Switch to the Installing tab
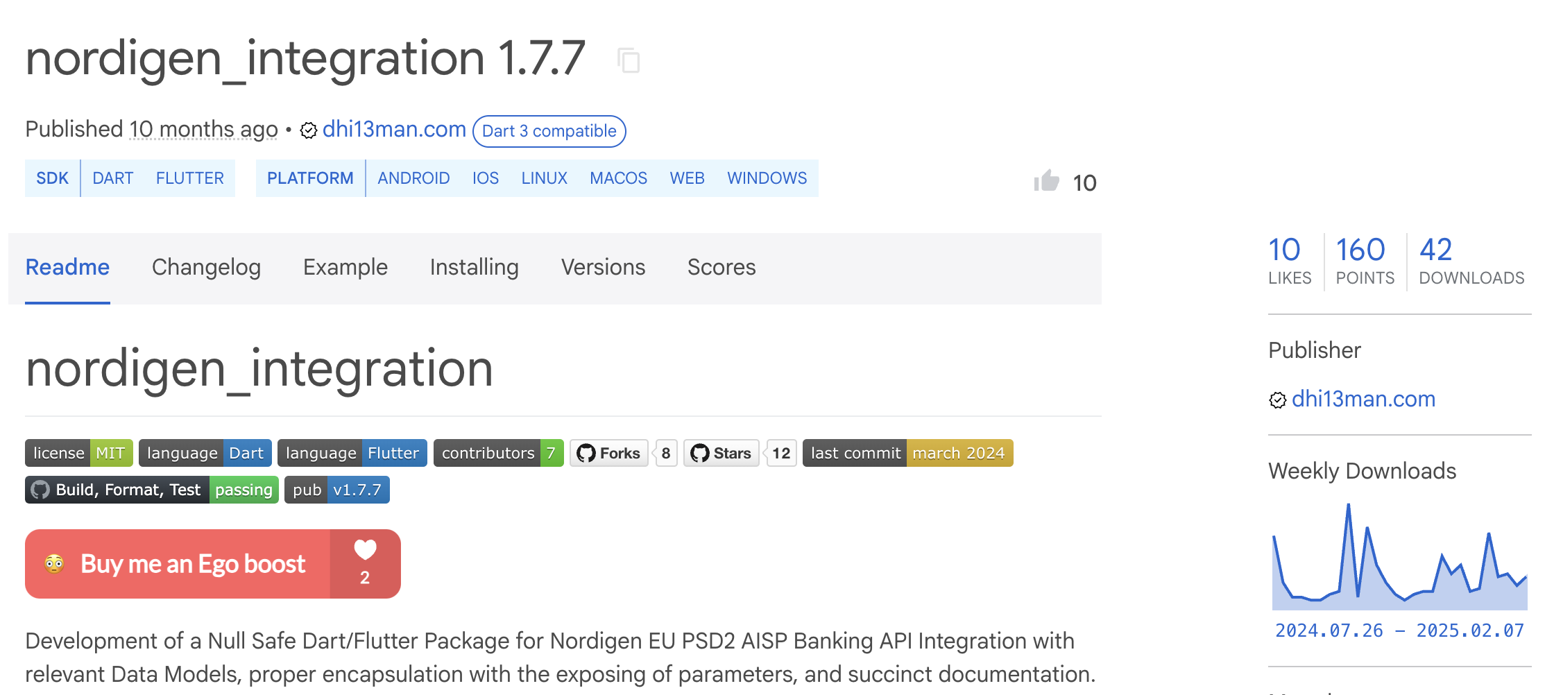The image size is (1554, 695). tap(474, 267)
